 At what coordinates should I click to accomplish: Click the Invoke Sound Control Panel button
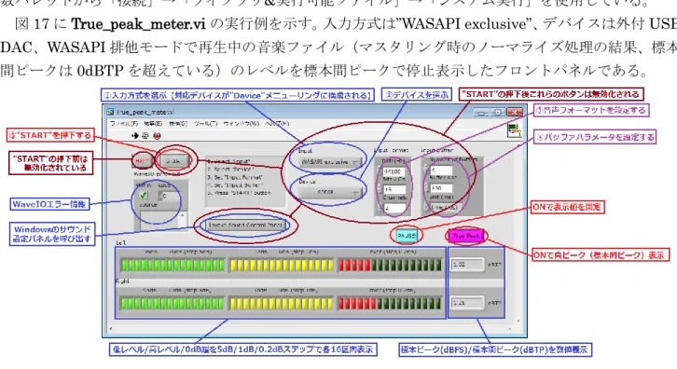click(245, 225)
